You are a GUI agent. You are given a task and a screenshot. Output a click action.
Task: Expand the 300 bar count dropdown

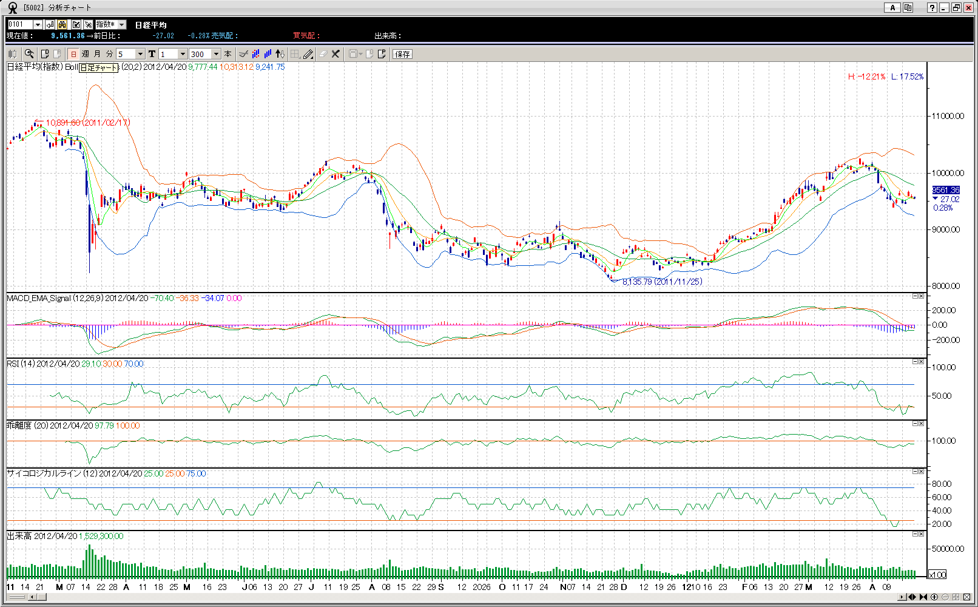pos(216,54)
